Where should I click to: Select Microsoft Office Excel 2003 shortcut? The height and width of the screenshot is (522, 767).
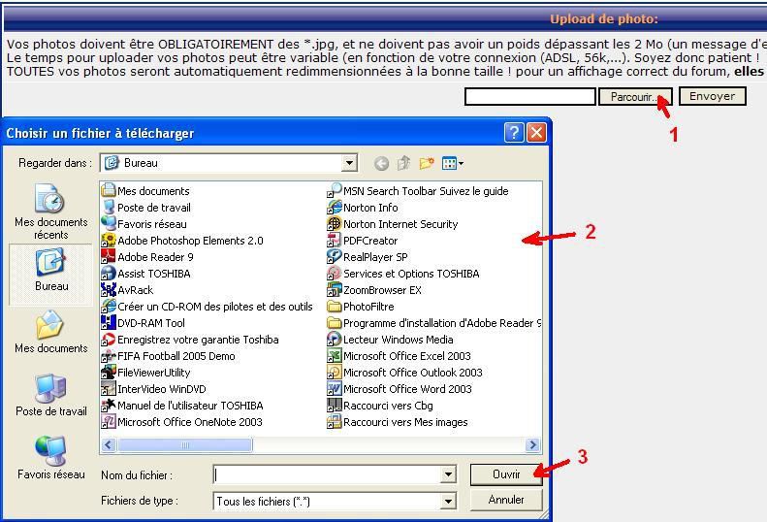point(399,356)
